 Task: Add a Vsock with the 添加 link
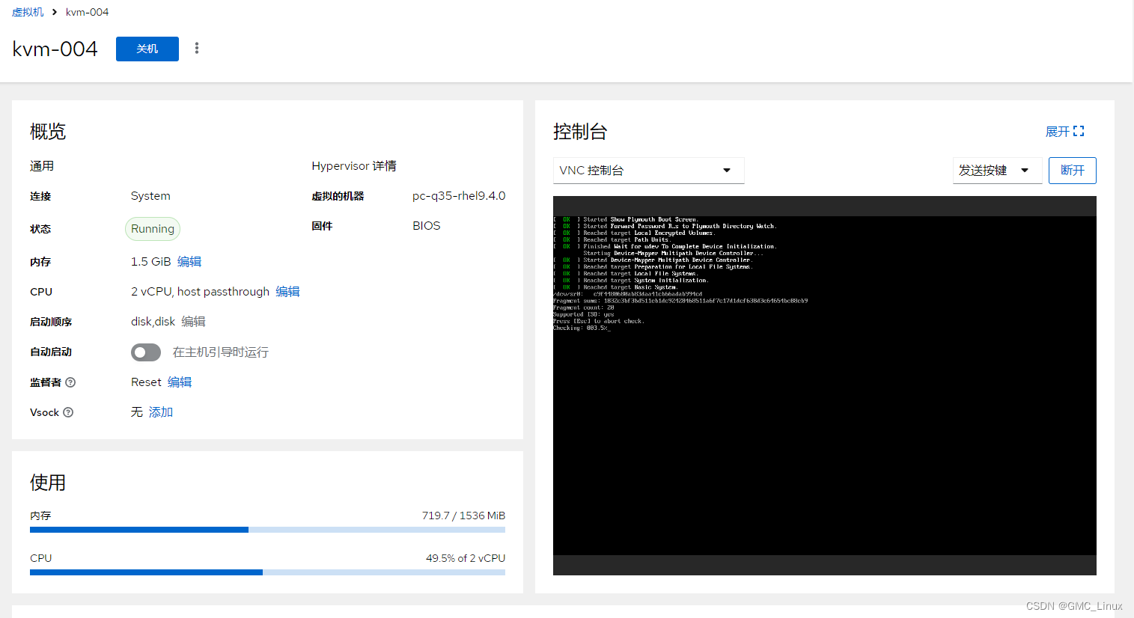click(x=159, y=412)
